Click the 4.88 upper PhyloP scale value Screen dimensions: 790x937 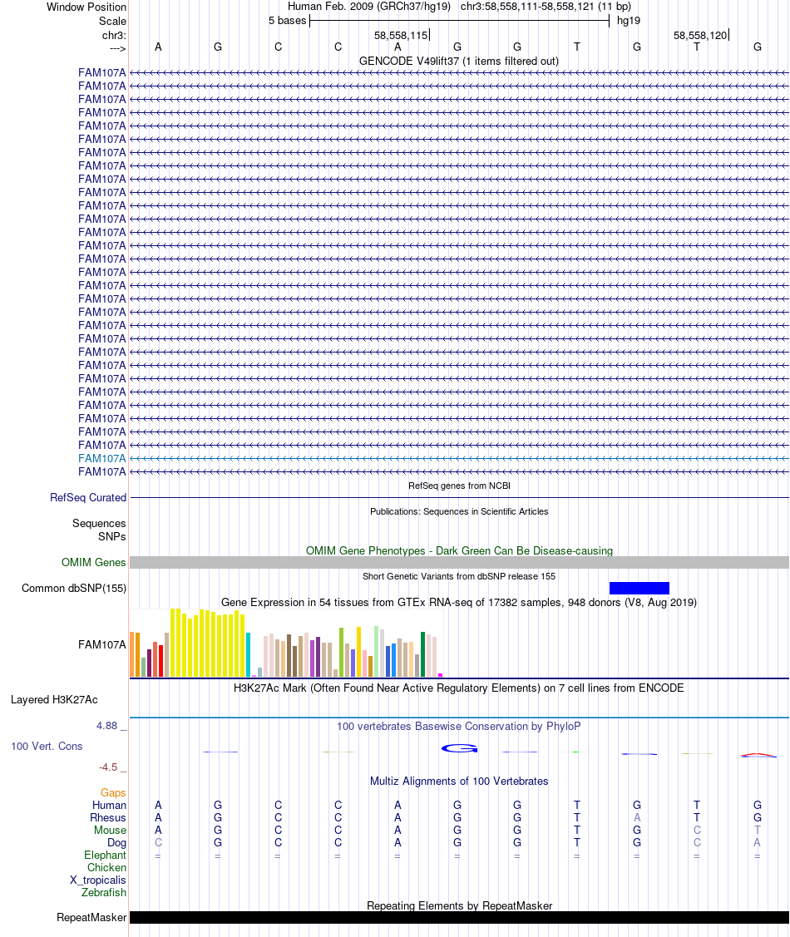[x=107, y=726]
